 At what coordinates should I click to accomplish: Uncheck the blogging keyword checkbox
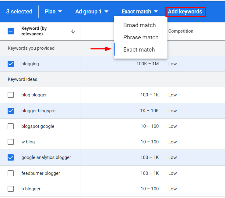(x=11, y=64)
